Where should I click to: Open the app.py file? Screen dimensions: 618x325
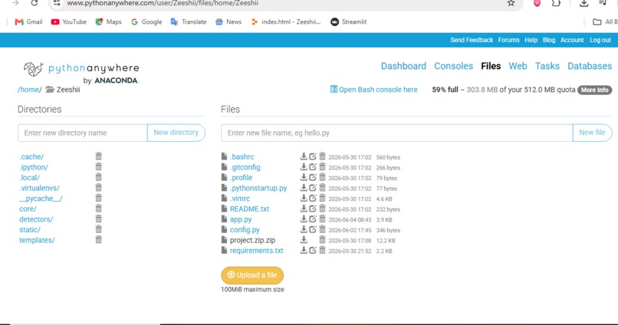pyautogui.click(x=241, y=219)
